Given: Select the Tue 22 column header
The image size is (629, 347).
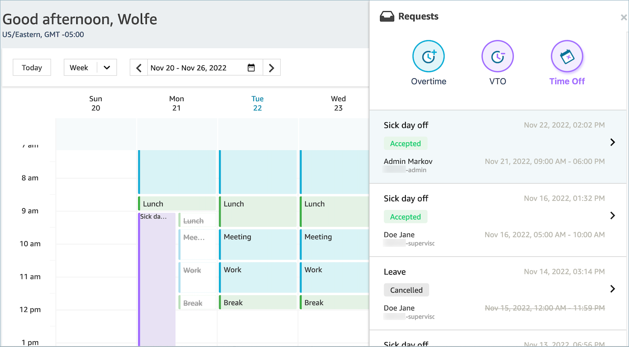Looking at the screenshot, I should point(257,103).
